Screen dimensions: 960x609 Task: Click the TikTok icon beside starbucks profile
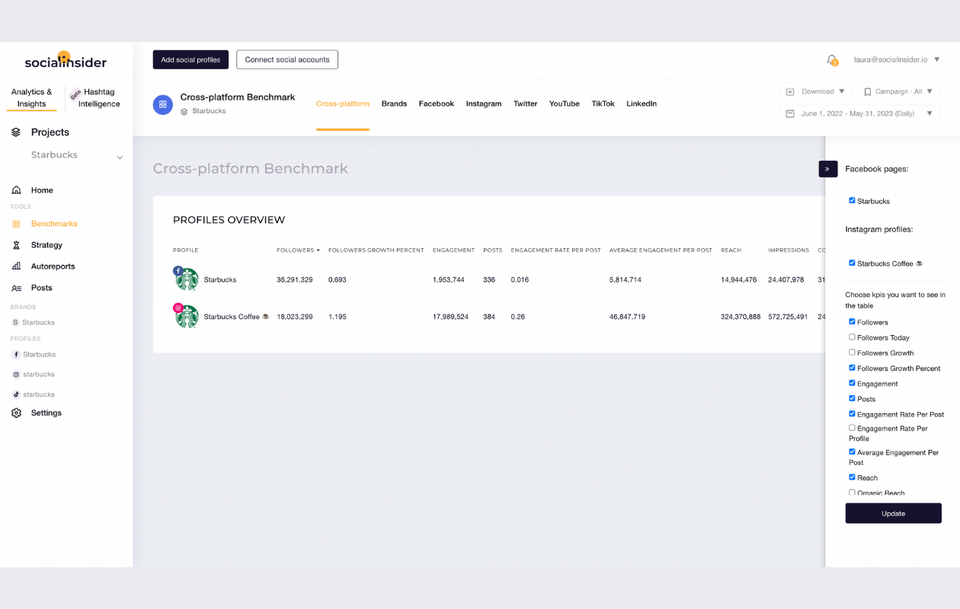[17, 394]
